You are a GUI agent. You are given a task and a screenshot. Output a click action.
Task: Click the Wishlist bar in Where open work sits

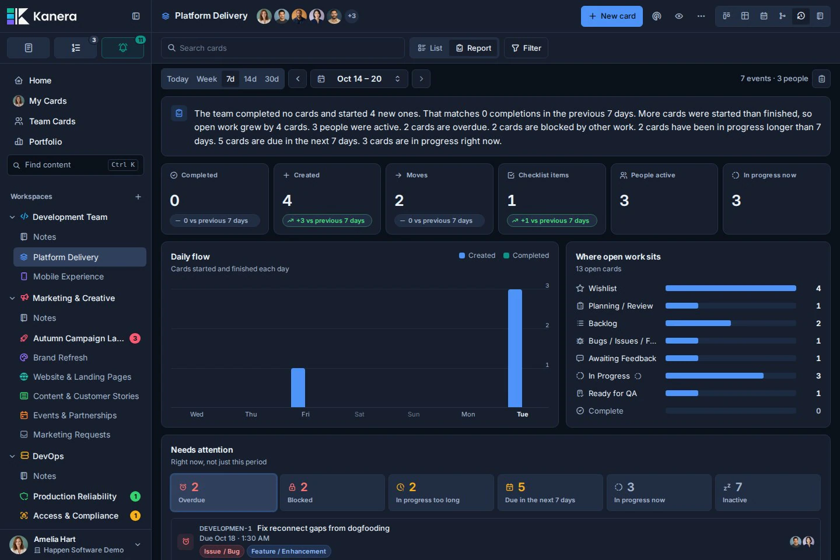[730, 288]
